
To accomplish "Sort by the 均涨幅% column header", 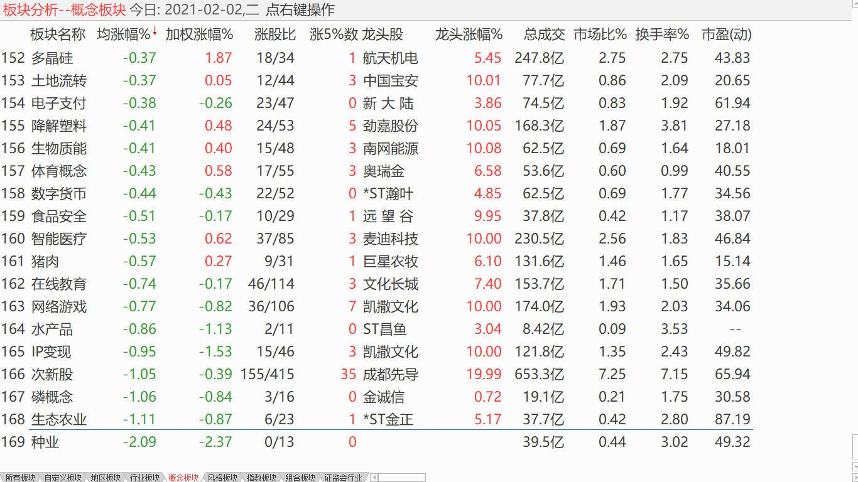I will [x=124, y=35].
